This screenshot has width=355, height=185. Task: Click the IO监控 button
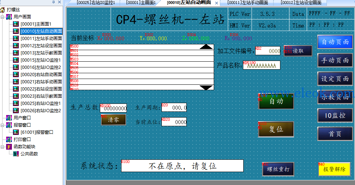[335, 115]
